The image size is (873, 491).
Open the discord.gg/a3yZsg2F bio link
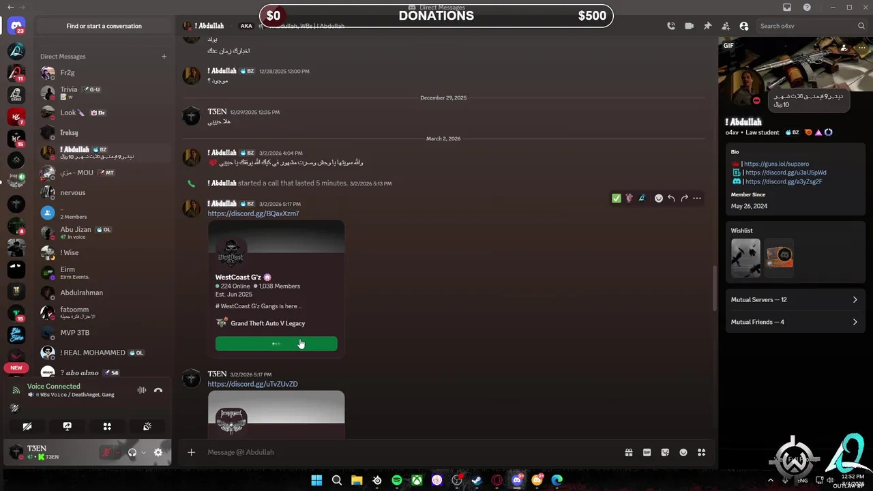click(784, 182)
